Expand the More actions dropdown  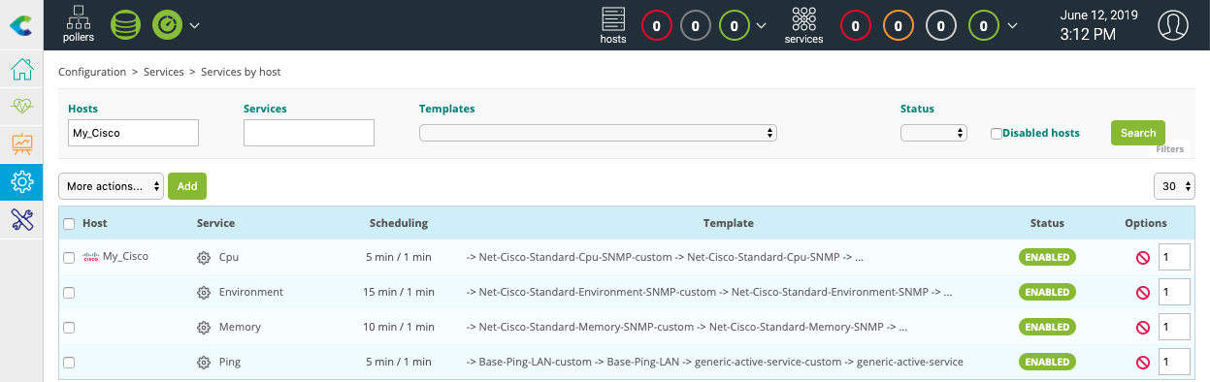coord(112,186)
